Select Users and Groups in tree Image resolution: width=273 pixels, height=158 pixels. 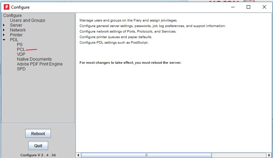27,20
